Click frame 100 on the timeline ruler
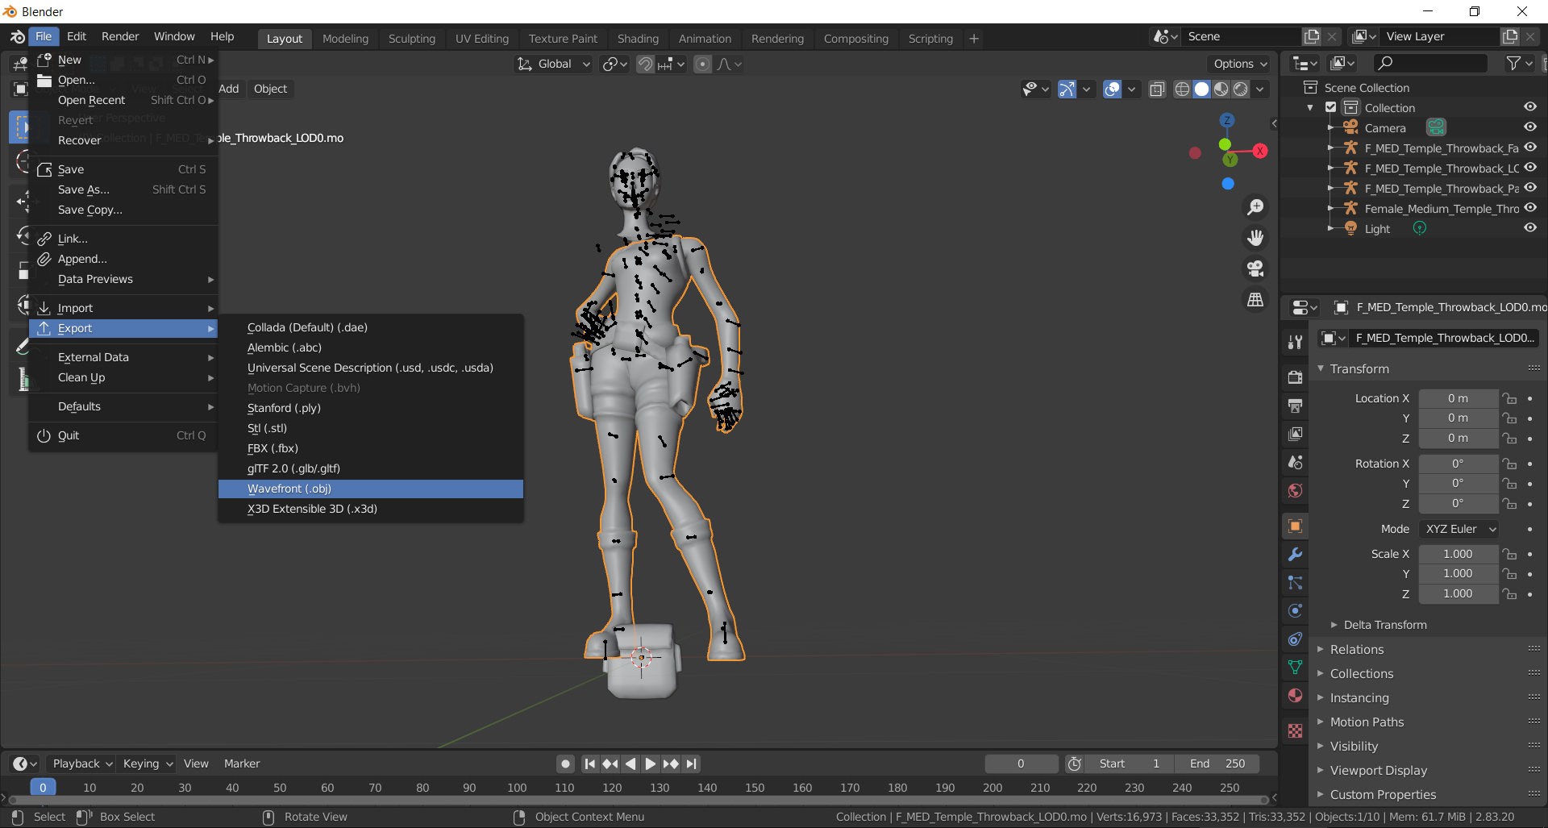The width and height of the screenshot is (1548, 828). tap(517, 788)
